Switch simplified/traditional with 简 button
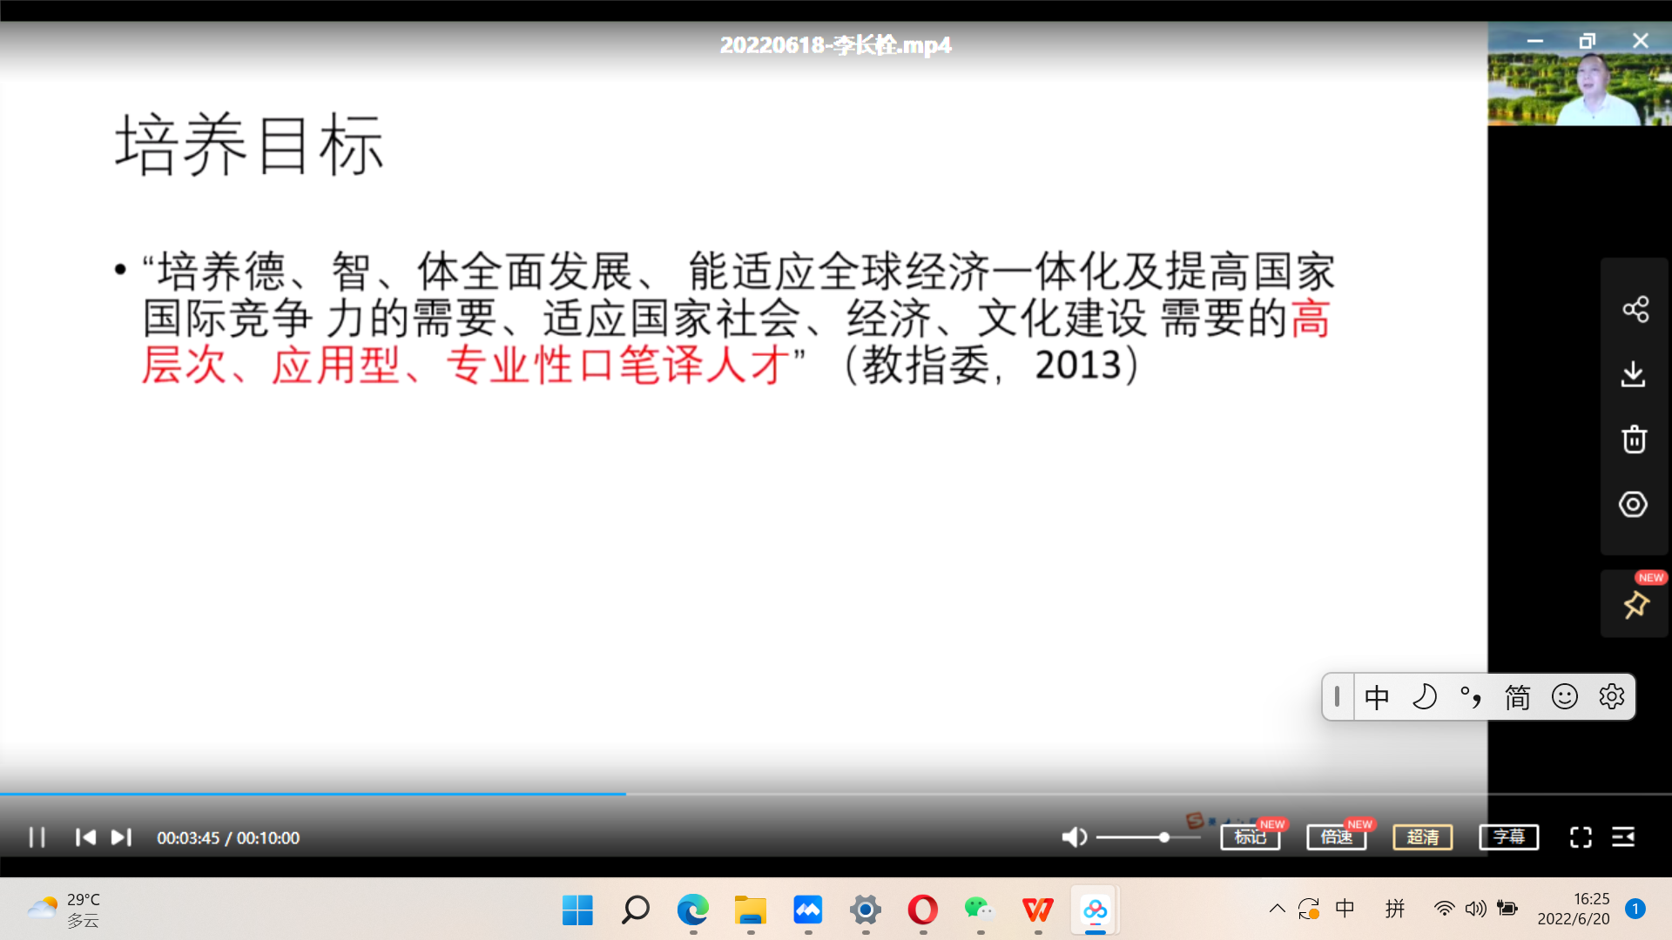Image resolution: width=1672 pixels, height=940 pixels. point(1517,697)
